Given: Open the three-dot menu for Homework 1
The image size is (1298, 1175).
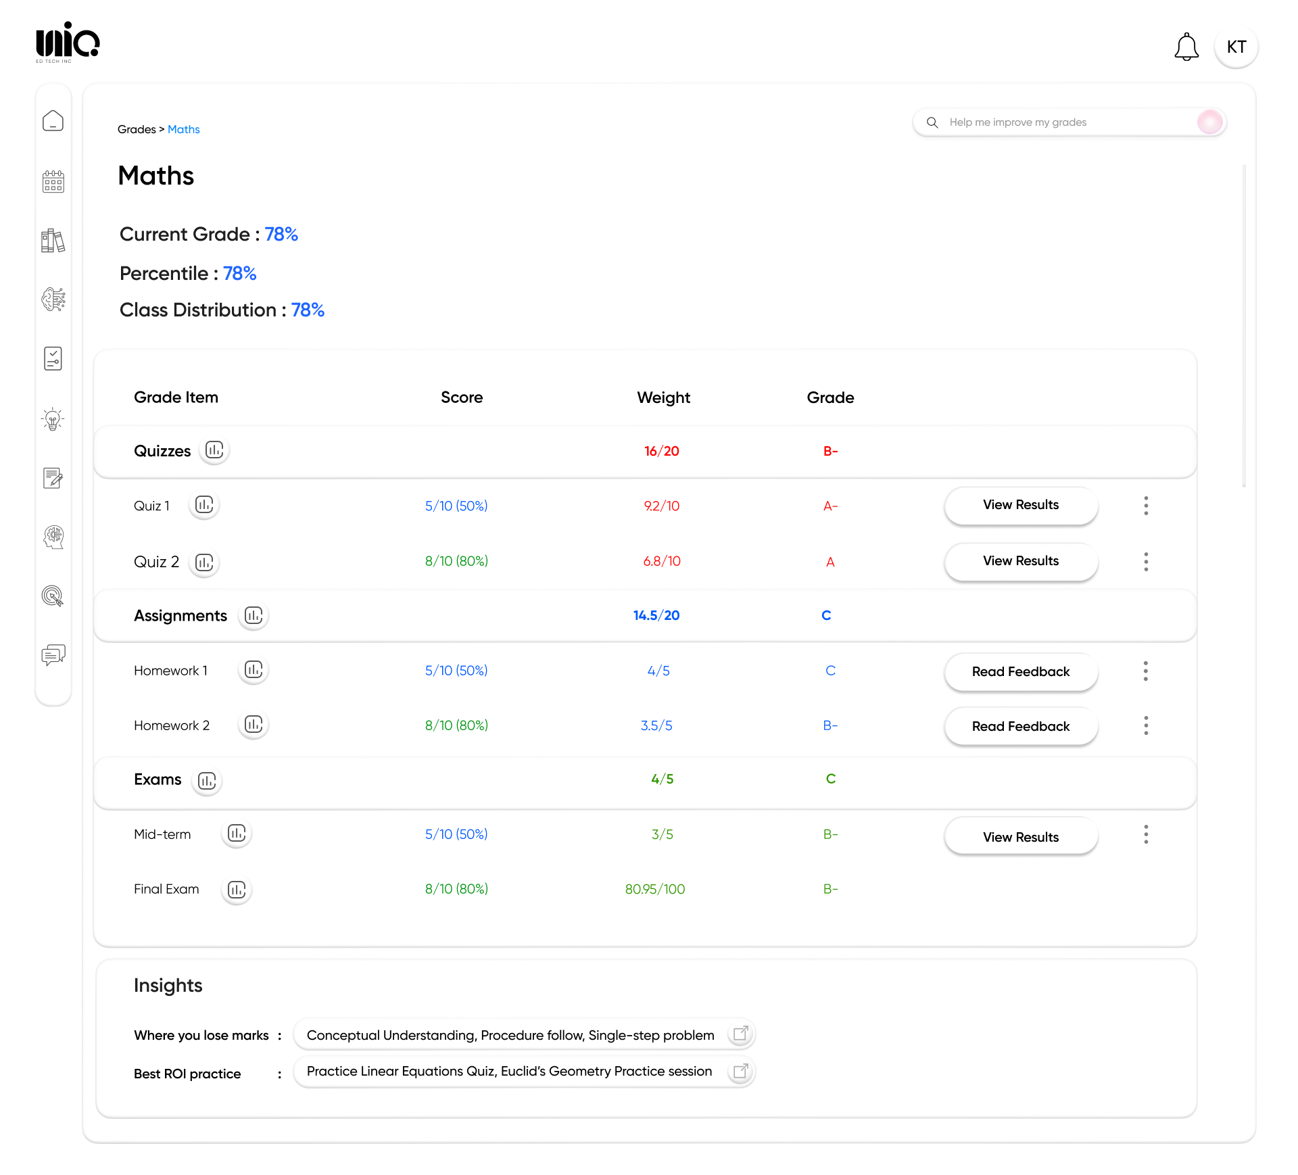Looking at the screenshot, I should tap(1146, 671).
